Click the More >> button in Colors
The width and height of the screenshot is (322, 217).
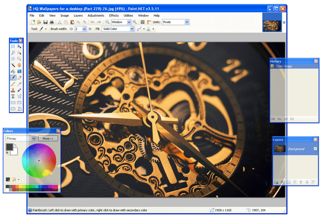coord(48,139)
